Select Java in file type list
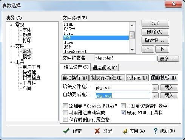The image size is (185, 140). 96,42
